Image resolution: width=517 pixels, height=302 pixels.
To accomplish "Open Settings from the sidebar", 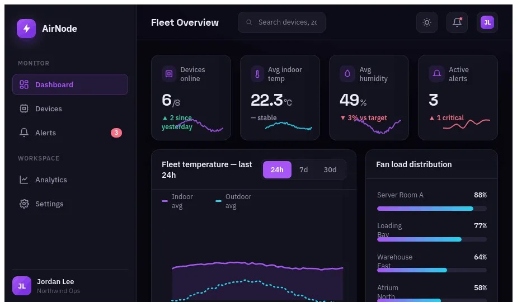I will (70, 204).
